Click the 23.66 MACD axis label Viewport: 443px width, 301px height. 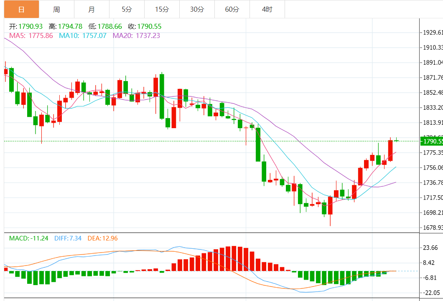point(430,248)
